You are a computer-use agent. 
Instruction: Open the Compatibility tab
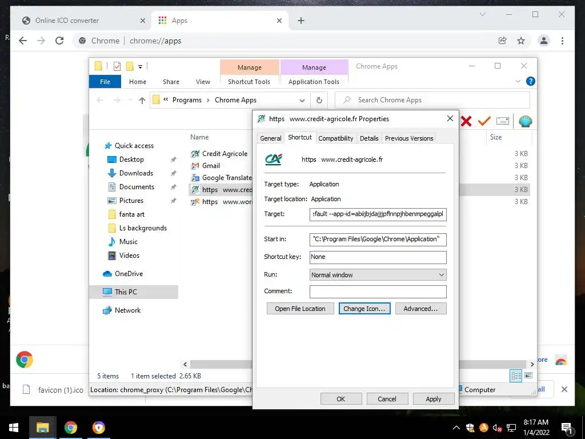tap(336, 138)
